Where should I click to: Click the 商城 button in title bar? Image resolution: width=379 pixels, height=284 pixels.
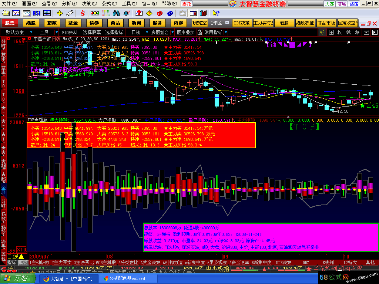342,4
